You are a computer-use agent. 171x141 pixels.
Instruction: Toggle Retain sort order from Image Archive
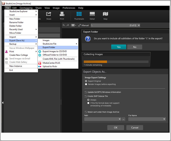pyautogui.click(x=86, y=112)
